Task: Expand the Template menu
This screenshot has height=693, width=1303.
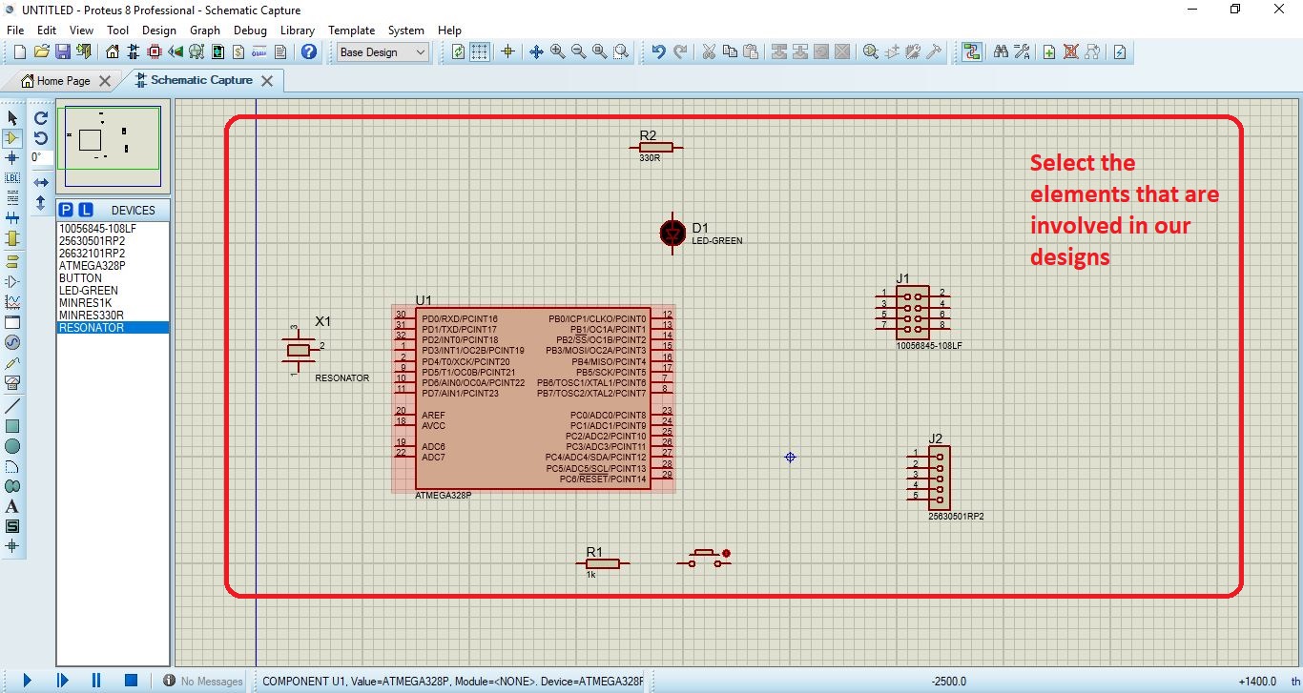Action: click(351, 31)
